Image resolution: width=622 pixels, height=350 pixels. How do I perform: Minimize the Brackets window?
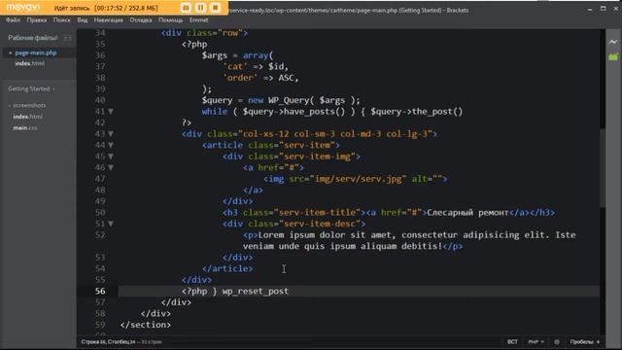click(590, 9)
